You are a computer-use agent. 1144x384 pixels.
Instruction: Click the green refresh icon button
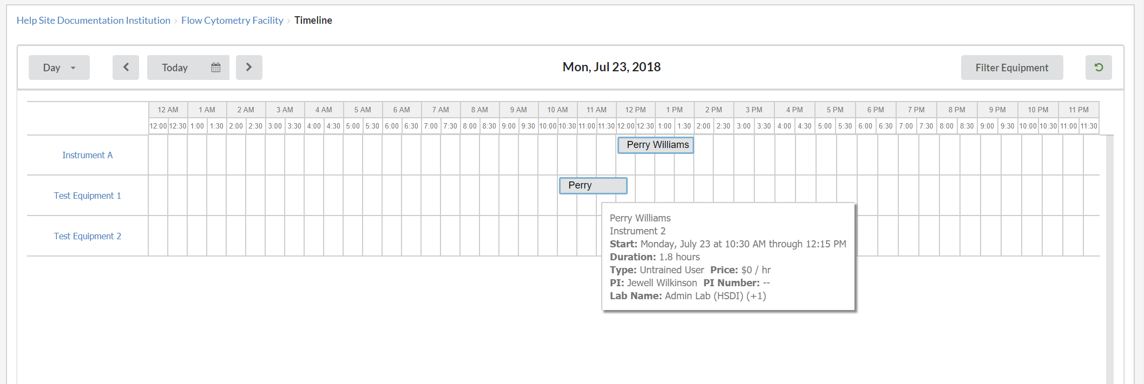(x=1098, y=68)
